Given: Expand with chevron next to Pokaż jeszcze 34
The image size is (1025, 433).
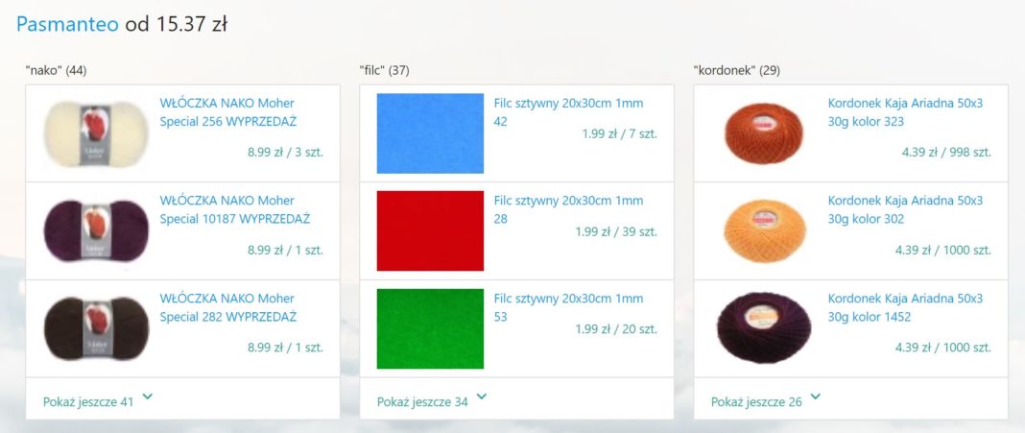Looking at the screenshot, I should pos(482,397).
